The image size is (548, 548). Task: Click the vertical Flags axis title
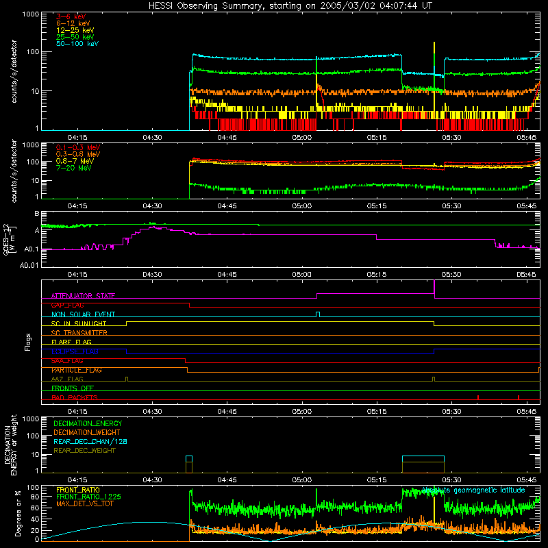pyautogui.click(x=28, y=342)
